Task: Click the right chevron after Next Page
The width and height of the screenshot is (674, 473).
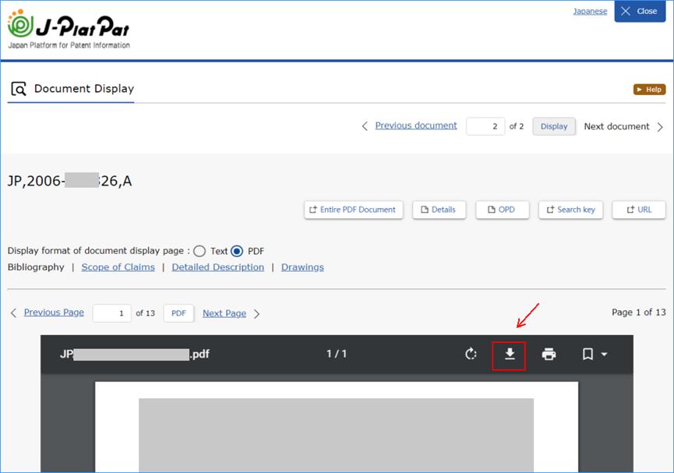Action: [256, 314]
